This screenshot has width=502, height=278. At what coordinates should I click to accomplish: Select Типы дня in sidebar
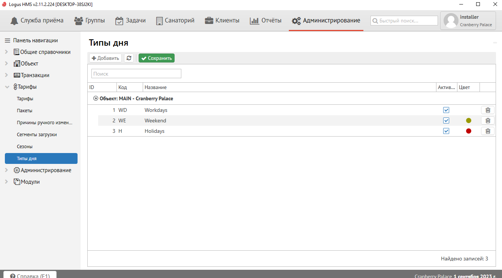tap(41, 158)
